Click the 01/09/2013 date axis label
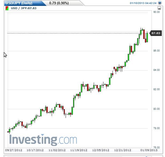 149,150
